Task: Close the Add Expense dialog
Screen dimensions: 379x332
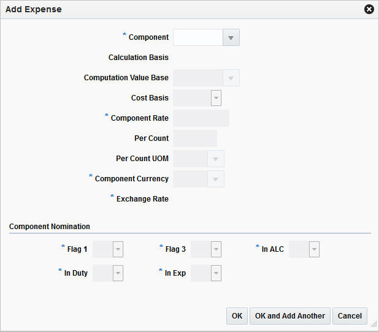Action: coord(369,10)
